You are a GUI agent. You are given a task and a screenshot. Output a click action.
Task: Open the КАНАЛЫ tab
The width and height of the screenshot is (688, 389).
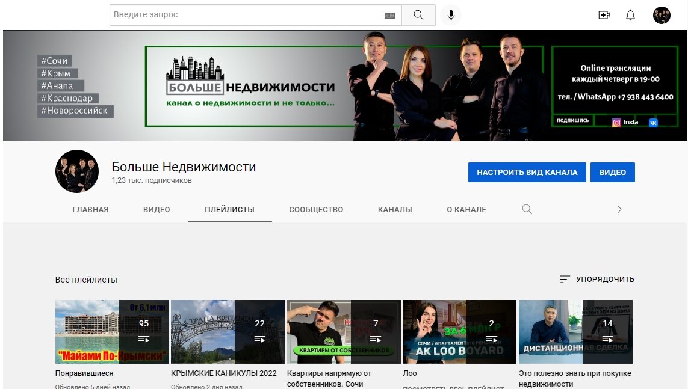395,209
